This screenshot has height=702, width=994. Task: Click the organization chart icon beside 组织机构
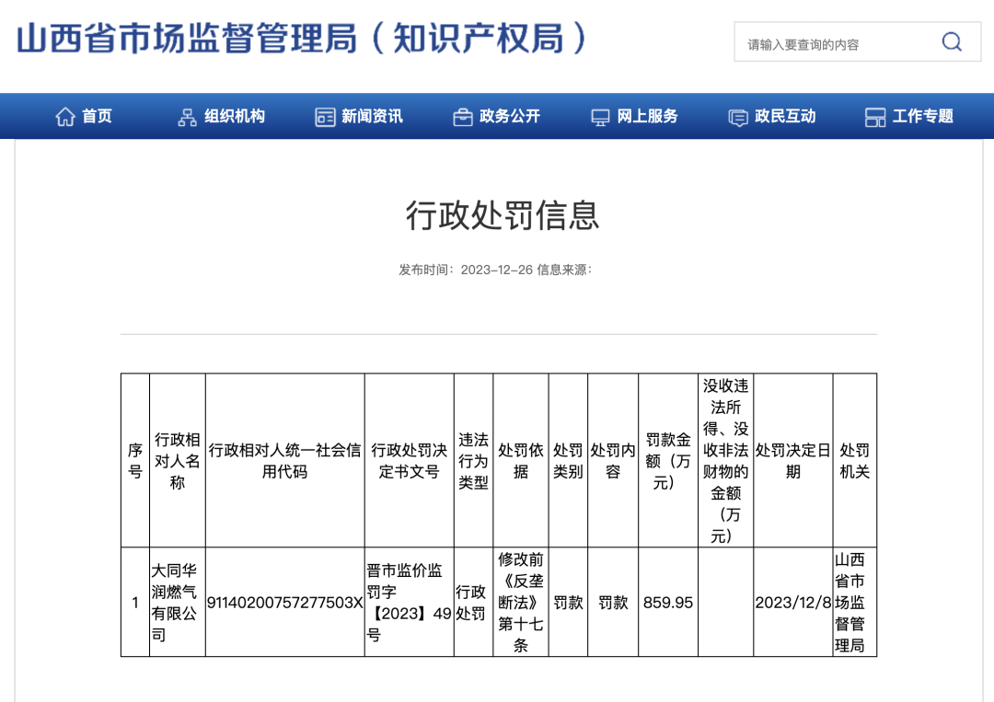[187, 117]
